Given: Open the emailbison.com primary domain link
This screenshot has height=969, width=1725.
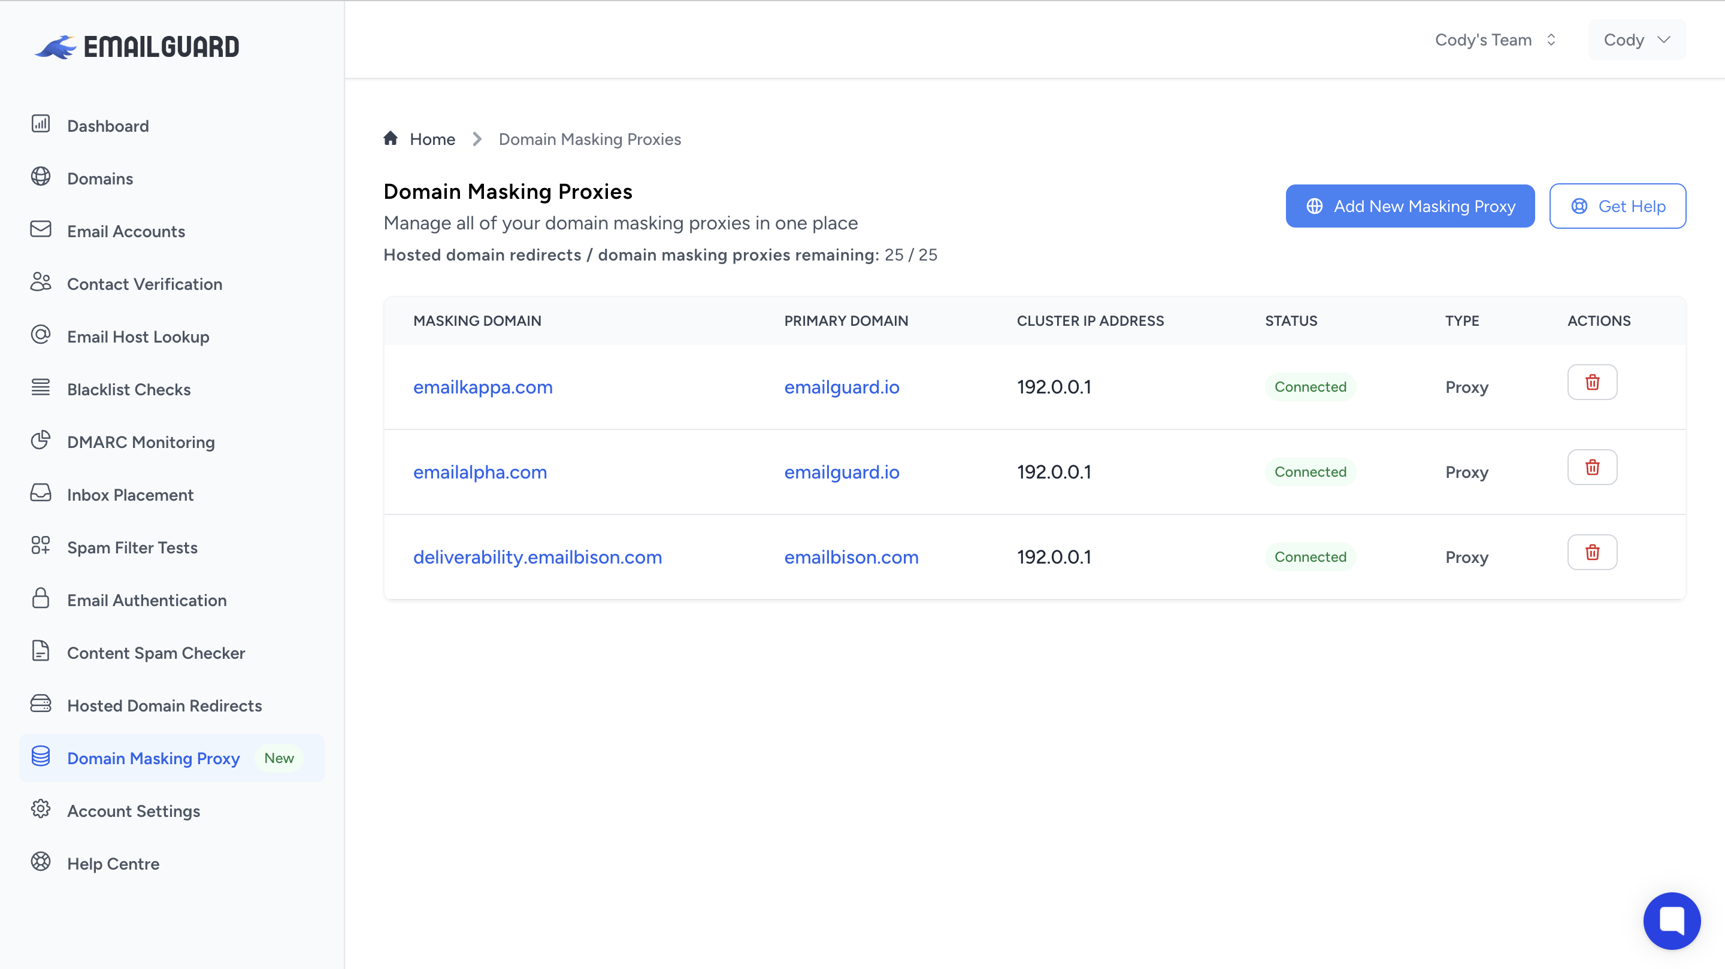Looking at the screenshot, I should 851,557.
